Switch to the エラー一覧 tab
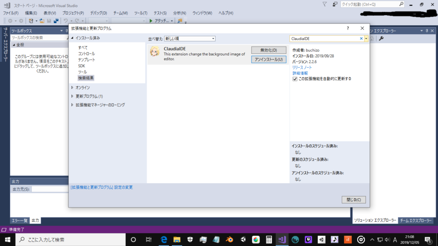This screenshot has height=246, width=438. (x=20, y=220)
